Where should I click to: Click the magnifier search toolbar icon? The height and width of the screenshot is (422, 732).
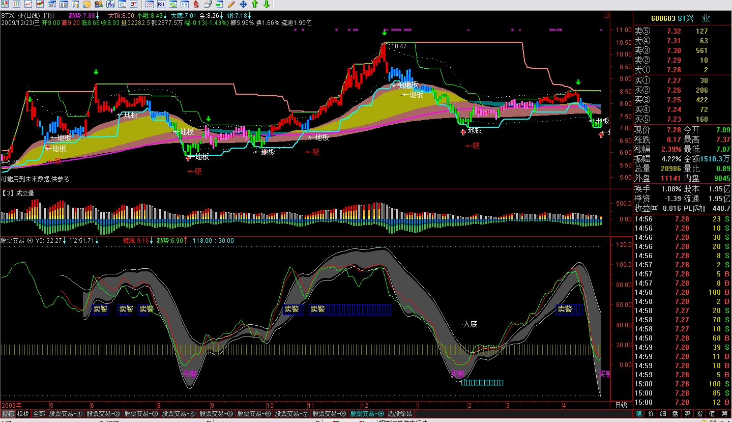coord(122,4)
